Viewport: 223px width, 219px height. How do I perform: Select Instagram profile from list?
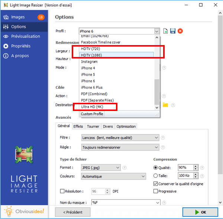[117, 62]
